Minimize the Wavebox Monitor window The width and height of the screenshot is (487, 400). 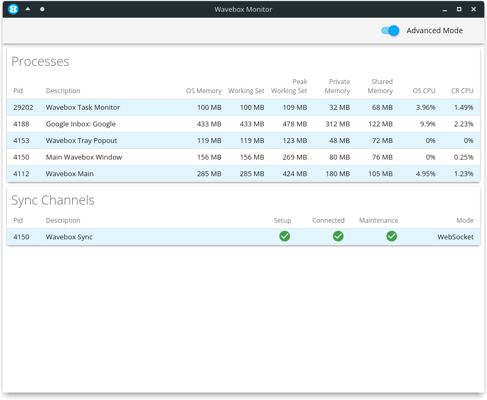445,9
